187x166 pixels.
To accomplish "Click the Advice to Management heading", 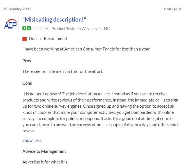I will pos(44,151).
